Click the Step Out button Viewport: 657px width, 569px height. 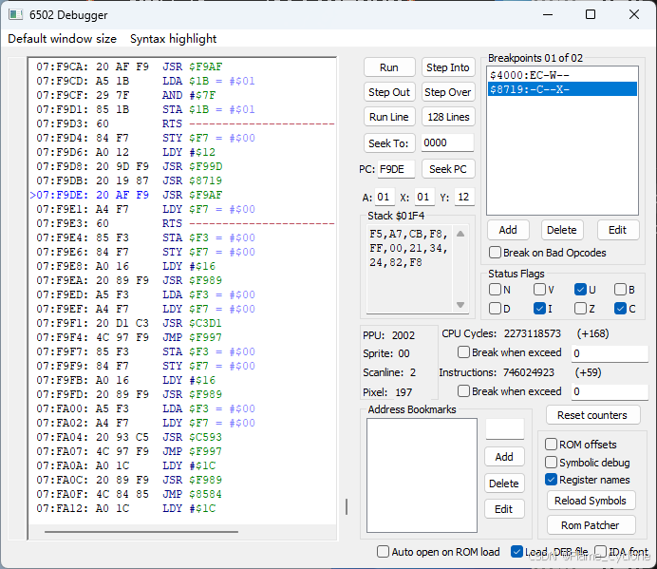click(389, 92)
